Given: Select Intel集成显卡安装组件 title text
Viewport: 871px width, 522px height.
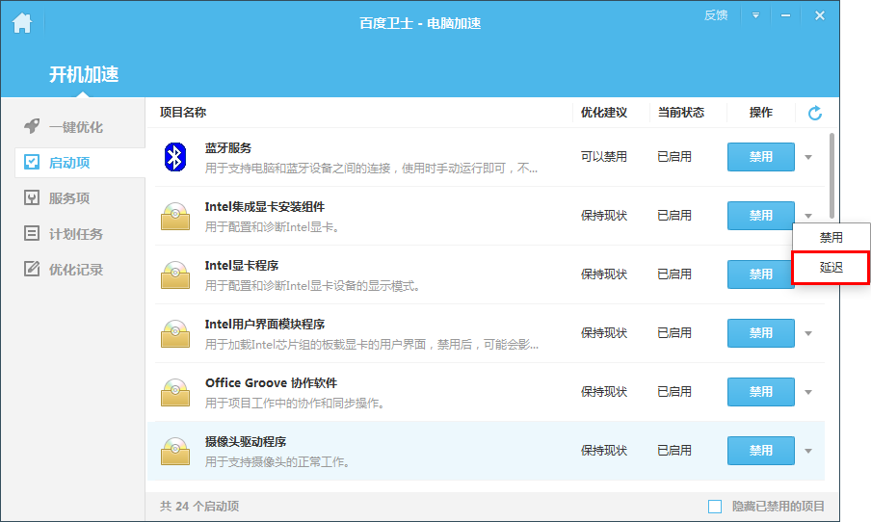Looking at the screenshot, I should tap(264, 206).
